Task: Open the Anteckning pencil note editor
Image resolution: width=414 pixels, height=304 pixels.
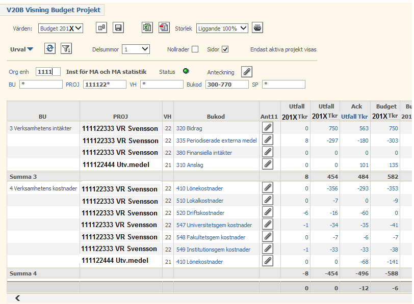Action: point(247,72)
